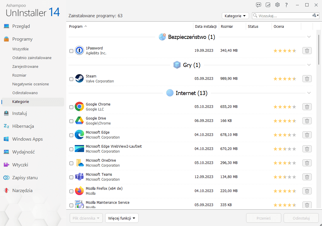Image resolution: width=322 pixels, height=226 pixels.
Task: Click trash icon for Edge WebView2-Laufzeit
Action: 307,149
